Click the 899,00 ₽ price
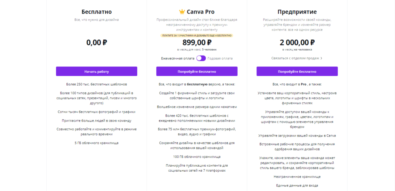 coord(197,42)
